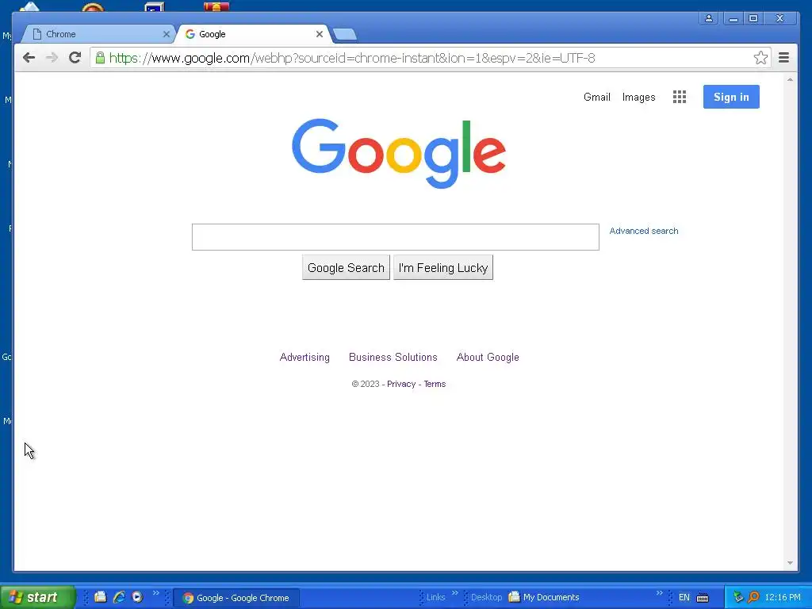Open the Images link
The image size is (812, 609).
pyautogui.click(x=638, y=98)
